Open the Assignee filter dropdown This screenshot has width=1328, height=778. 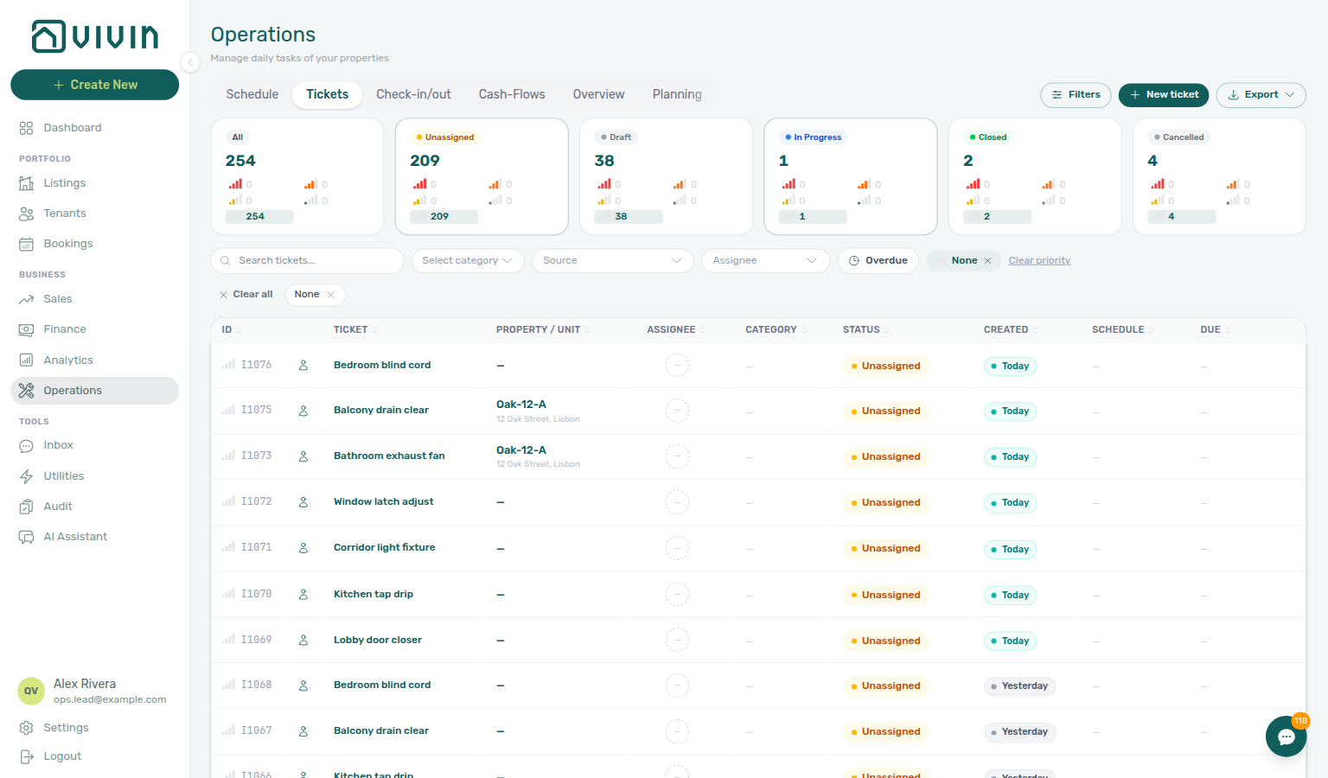point(766,261)
